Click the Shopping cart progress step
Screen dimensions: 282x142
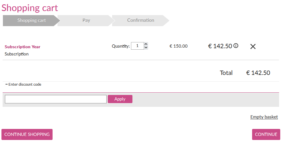coord(31,20)
